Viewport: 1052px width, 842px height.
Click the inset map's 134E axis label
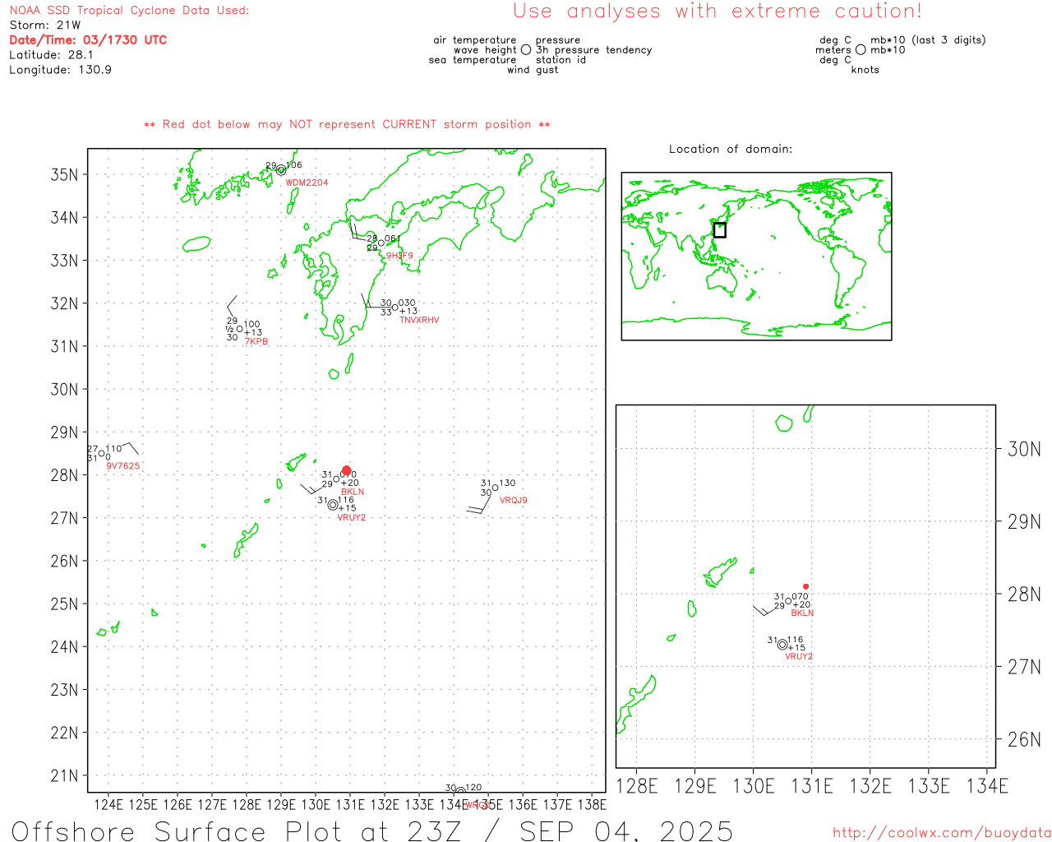[x=987, y=787]
